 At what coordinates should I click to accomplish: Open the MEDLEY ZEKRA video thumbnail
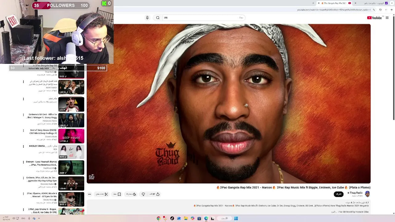pyautogui.click(x=71, y=152)
